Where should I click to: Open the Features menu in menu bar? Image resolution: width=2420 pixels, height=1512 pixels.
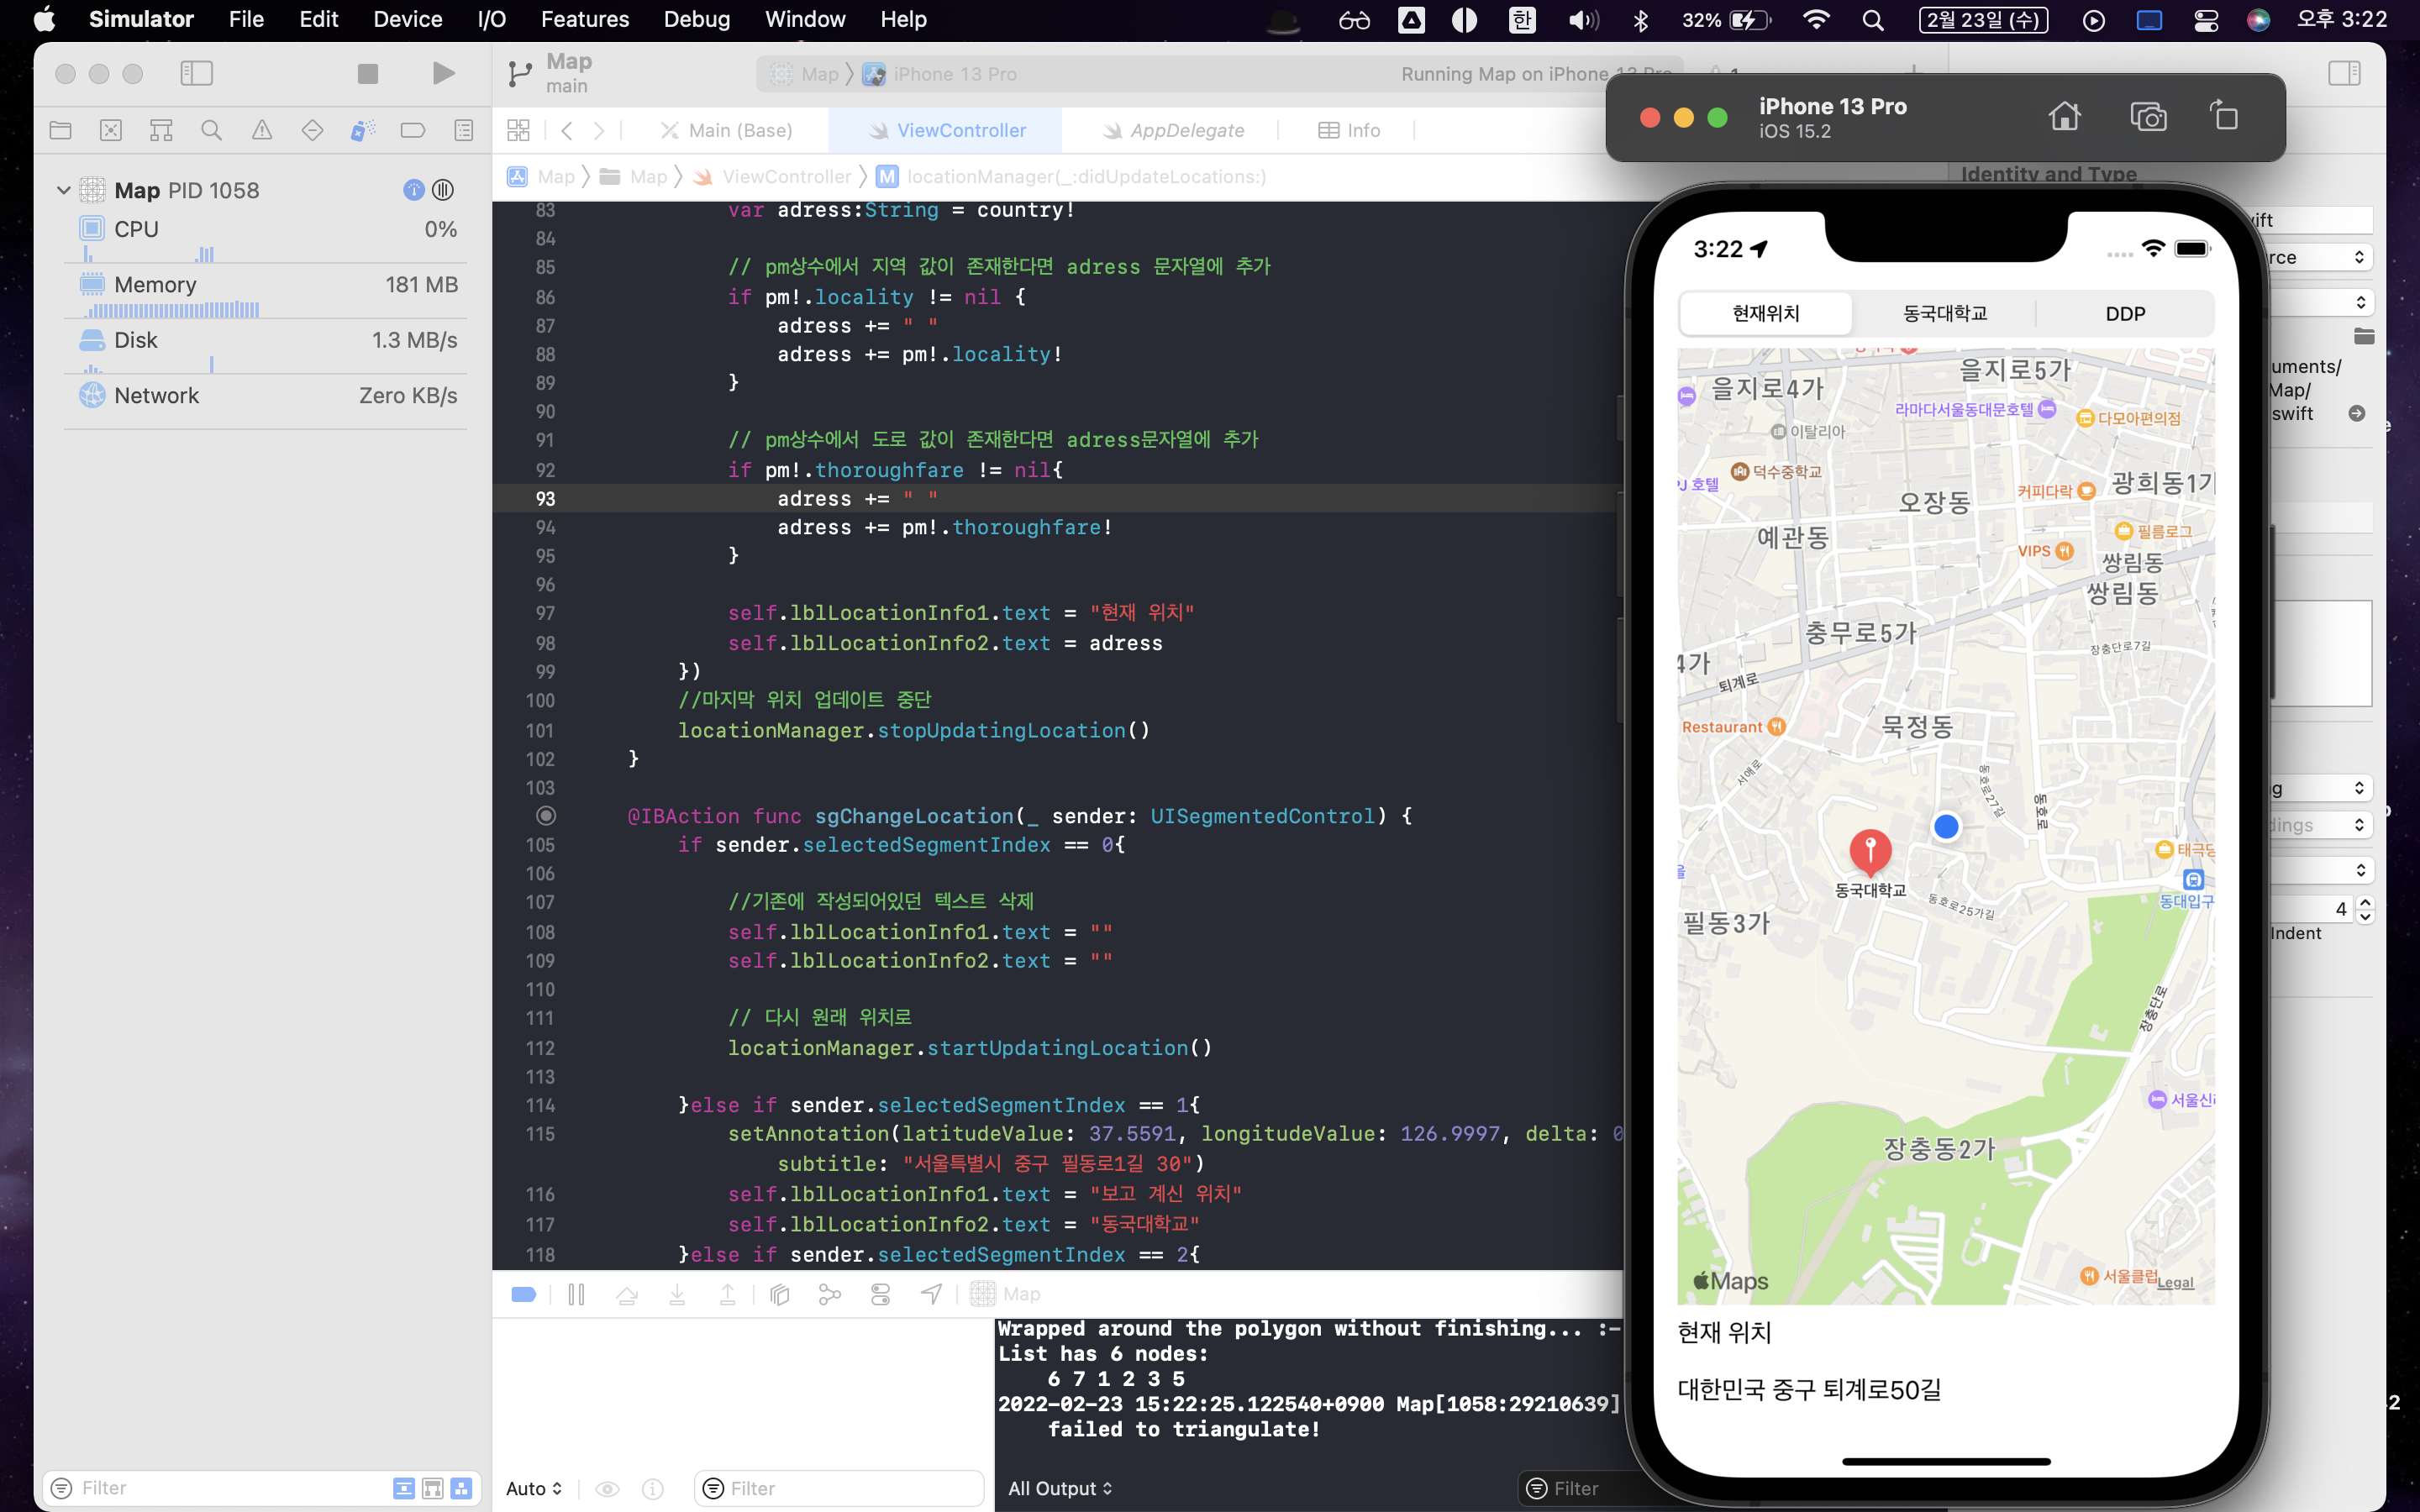point(584,19)
